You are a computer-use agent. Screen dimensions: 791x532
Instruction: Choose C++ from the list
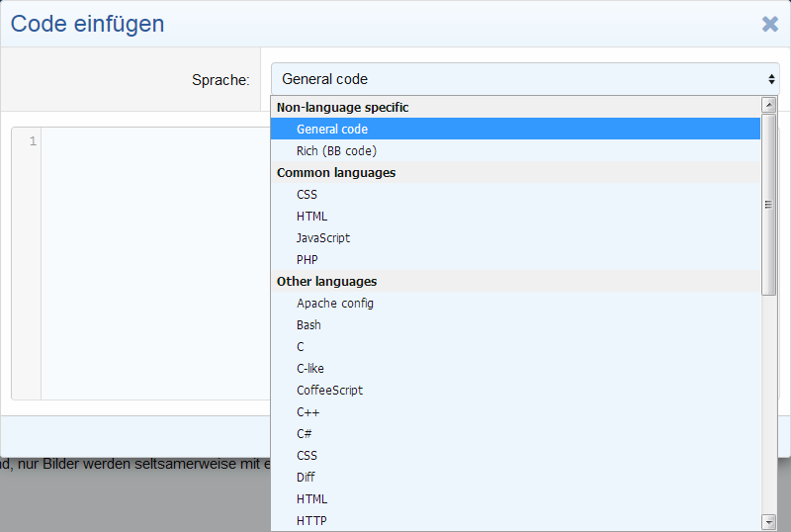pyautogui.click(x=515, y=412)
